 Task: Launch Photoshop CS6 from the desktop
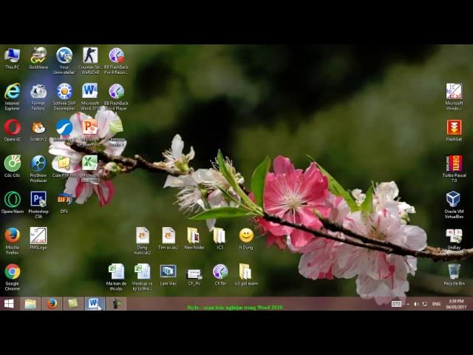pyautogui.click(x=38, y=205)
